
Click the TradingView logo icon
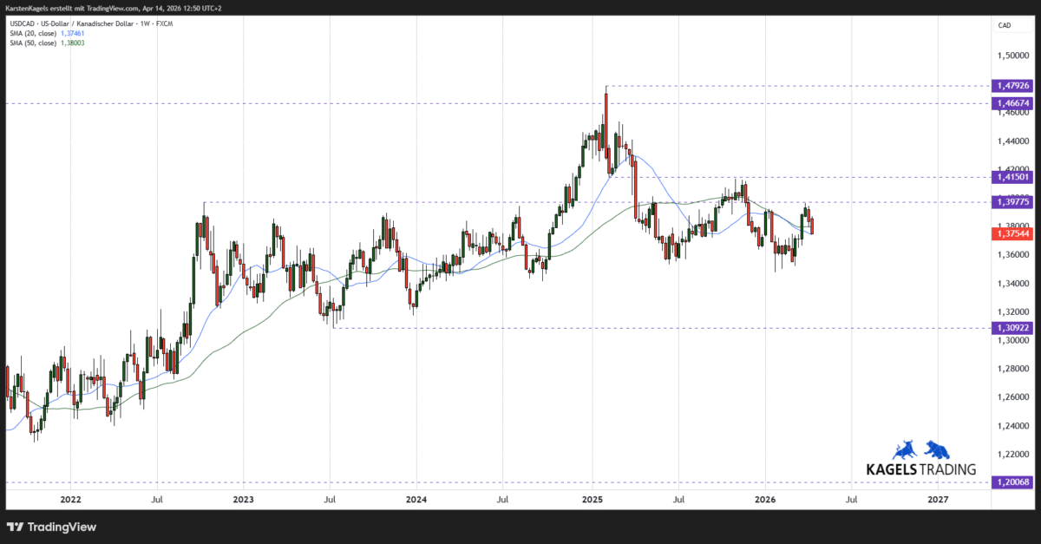click(x=15, y=526)
